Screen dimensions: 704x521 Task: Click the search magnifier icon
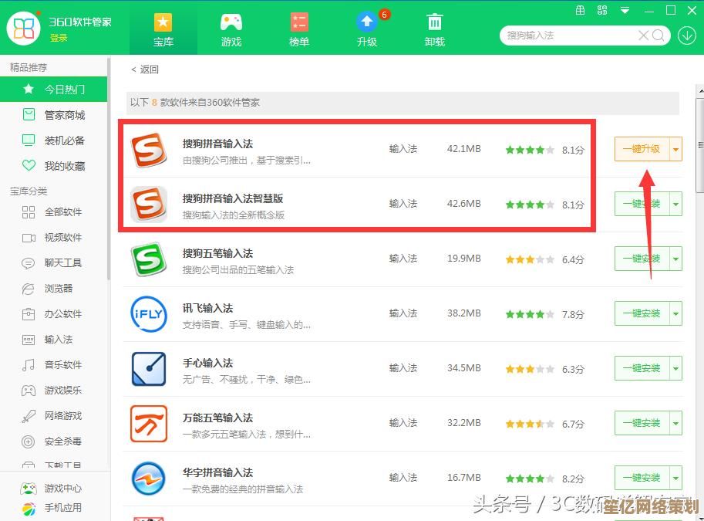659,36
